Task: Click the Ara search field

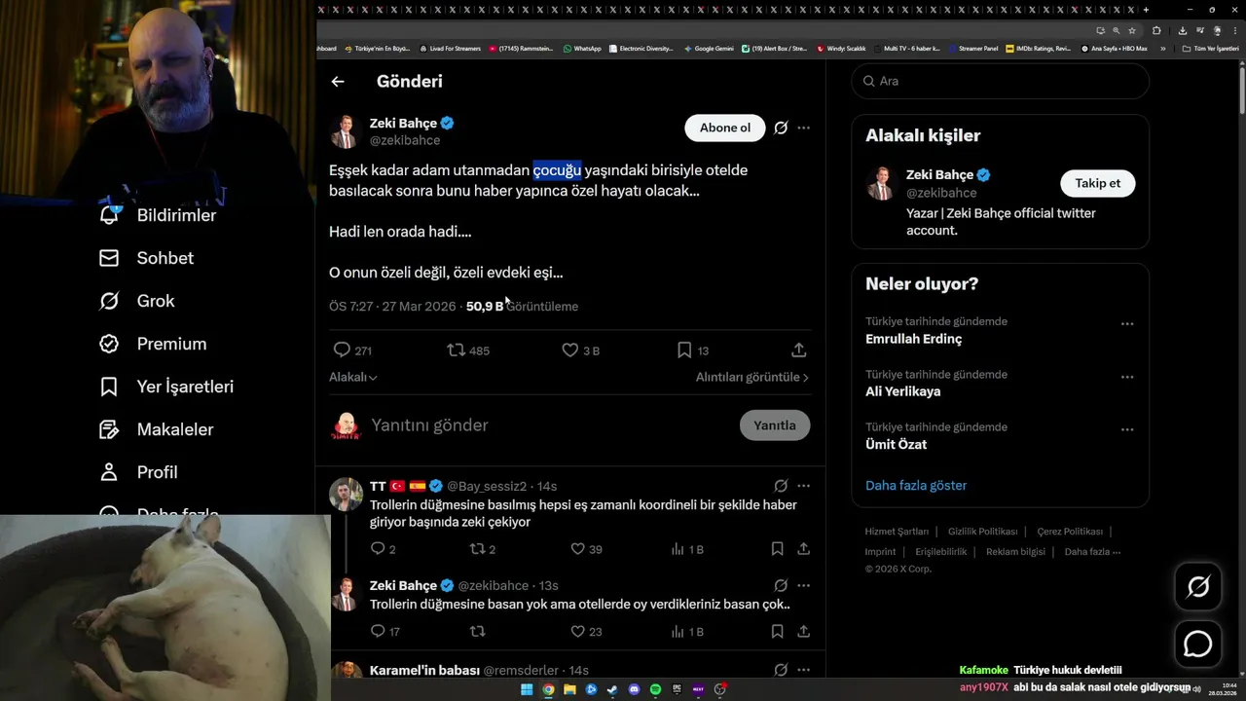Action: point(1001,81)
